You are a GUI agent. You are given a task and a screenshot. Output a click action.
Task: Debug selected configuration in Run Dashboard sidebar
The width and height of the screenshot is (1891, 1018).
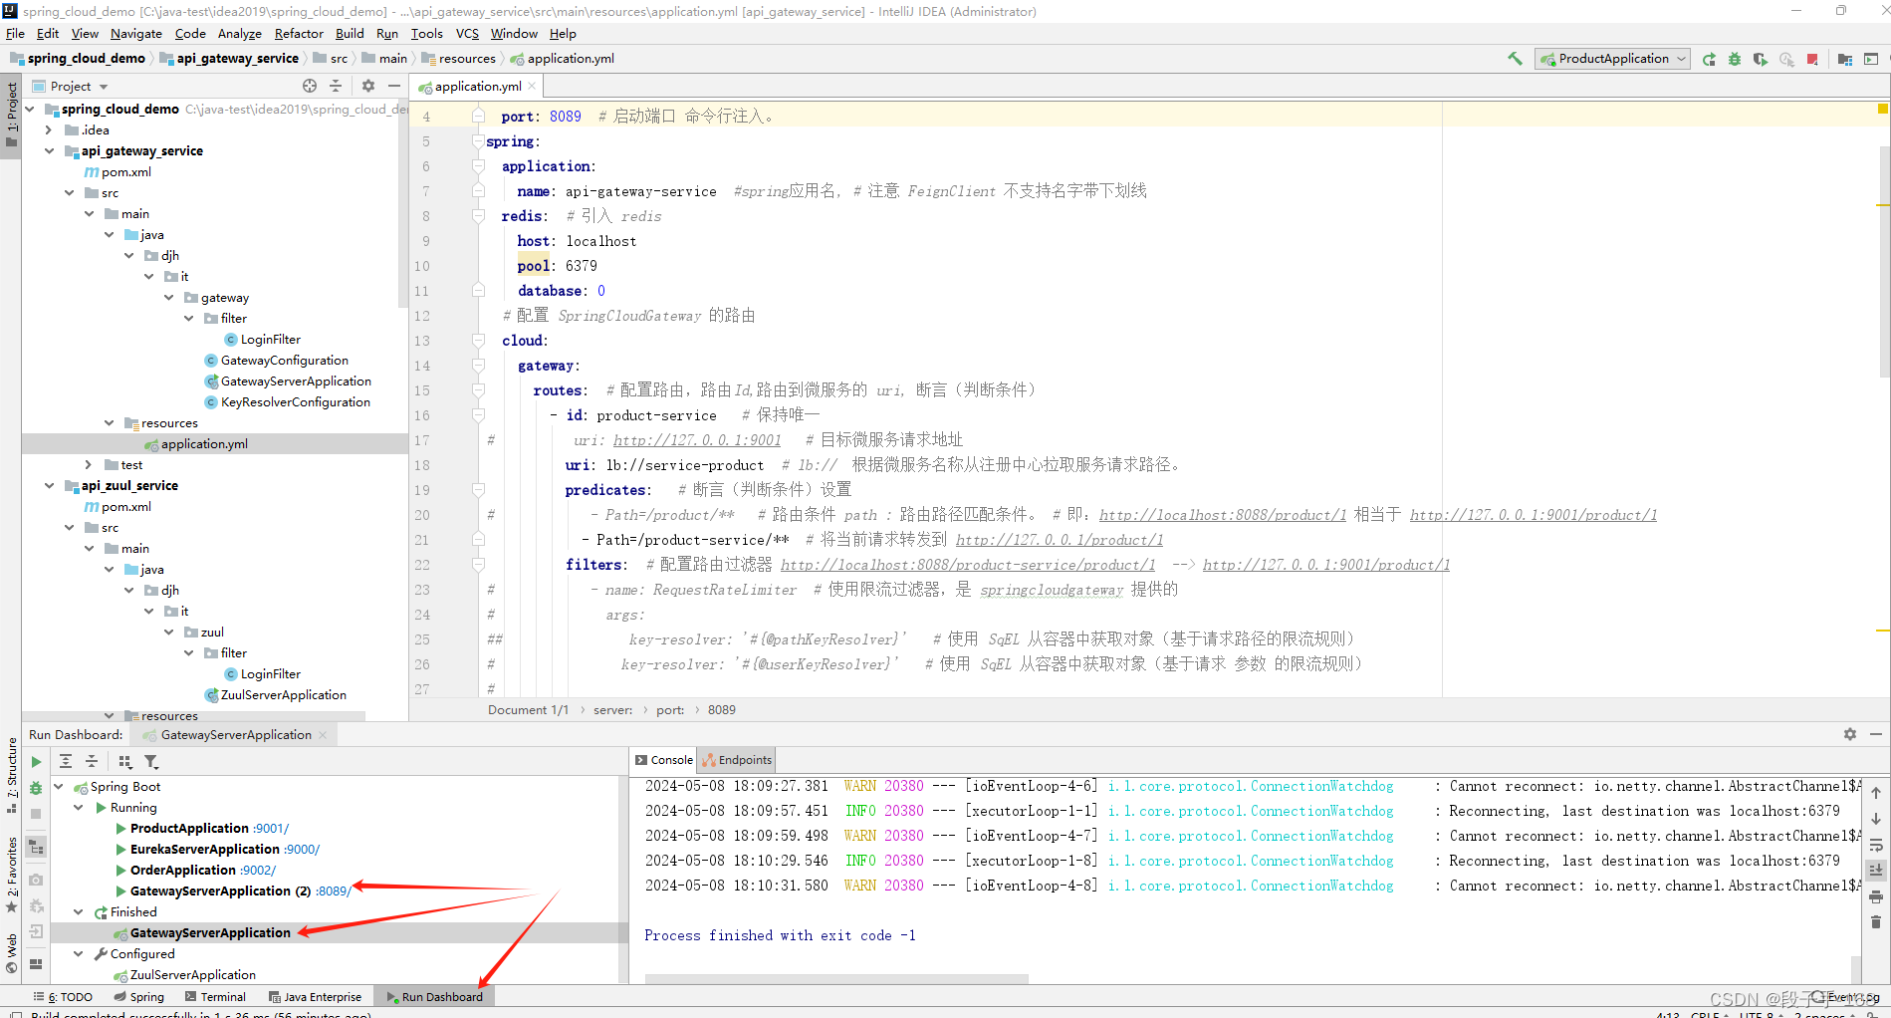coord(36,788)
